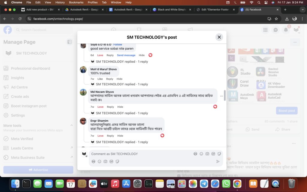Toggle Love on Md Nezam Shuvo's comment

pos(100,107)
